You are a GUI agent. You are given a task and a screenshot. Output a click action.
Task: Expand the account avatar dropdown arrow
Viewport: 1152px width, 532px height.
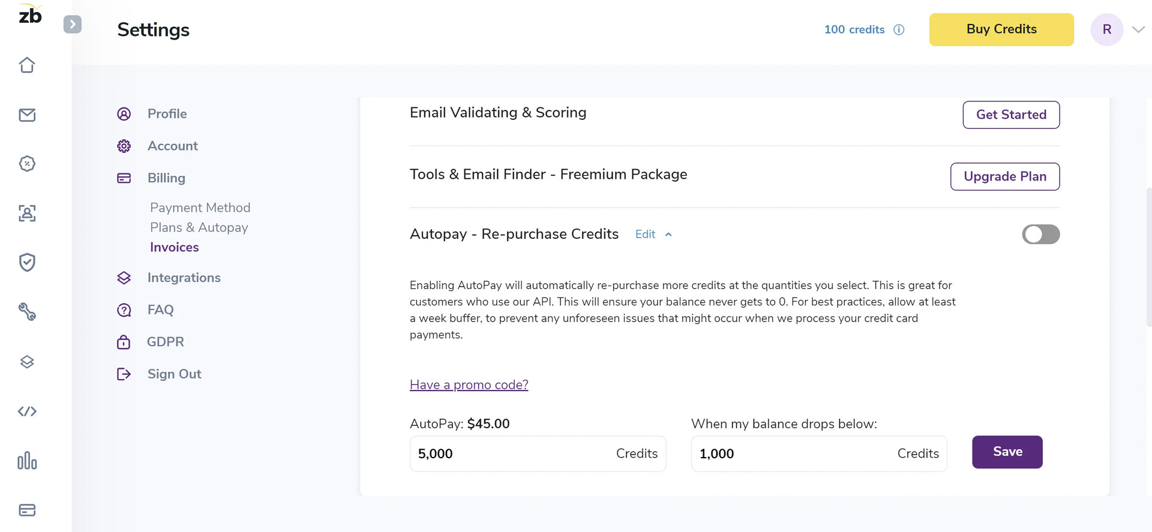(x=1139, y=29)
